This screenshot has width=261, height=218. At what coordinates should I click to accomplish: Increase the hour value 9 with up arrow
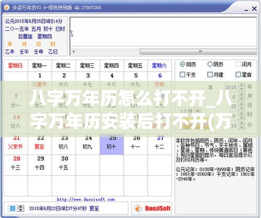[241, 114]
